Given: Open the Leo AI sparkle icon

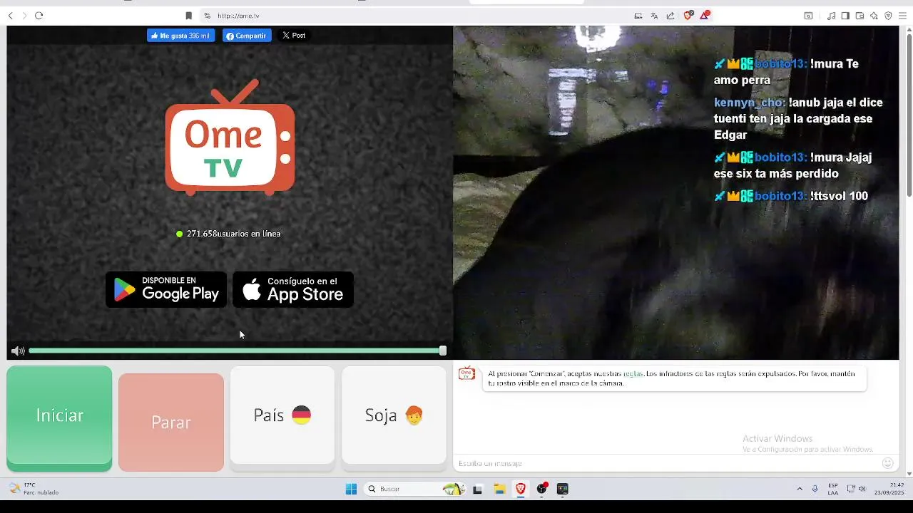Looking at the screenshot, I should tap(874, 16).
